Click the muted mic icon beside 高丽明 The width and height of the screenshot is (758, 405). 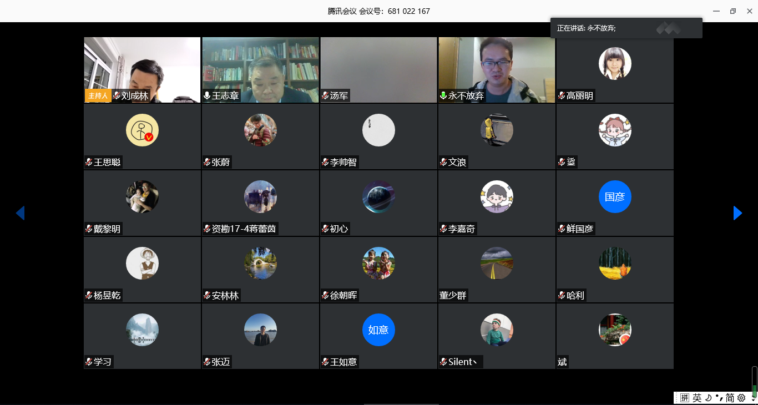tap(562, 96)
